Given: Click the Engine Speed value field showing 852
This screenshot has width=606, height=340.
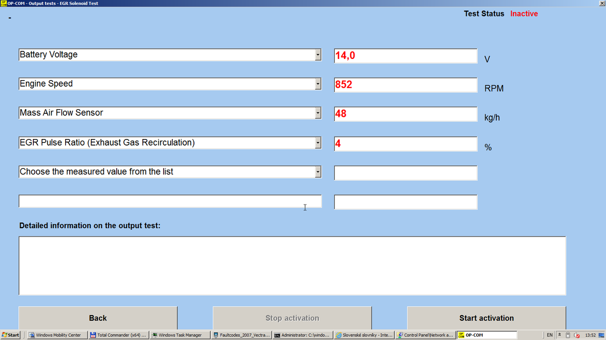Looking at the screenshot, I should pyautogui.click(x=405, y=85).
